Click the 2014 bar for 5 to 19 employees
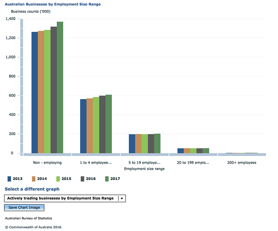 pos(138,144)
